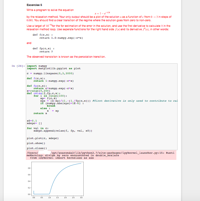Click the 'In [24]:' cell prompt
200x201 pixels.
[18, 66]
